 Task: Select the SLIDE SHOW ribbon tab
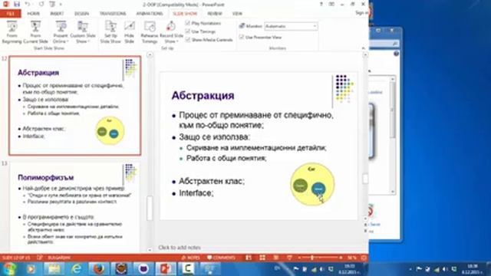(x=185, y=14)
